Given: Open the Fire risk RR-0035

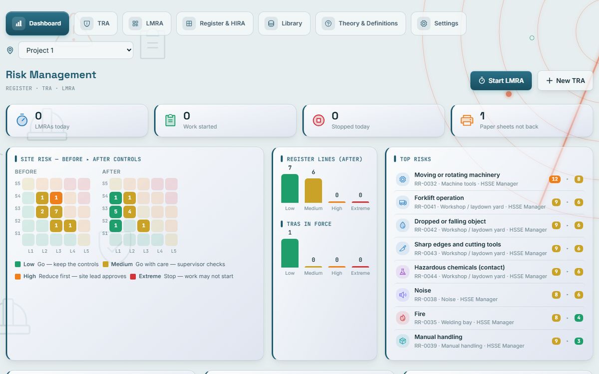Looking at the screenshot, I should pyautogui.click(x=489, y=318).
